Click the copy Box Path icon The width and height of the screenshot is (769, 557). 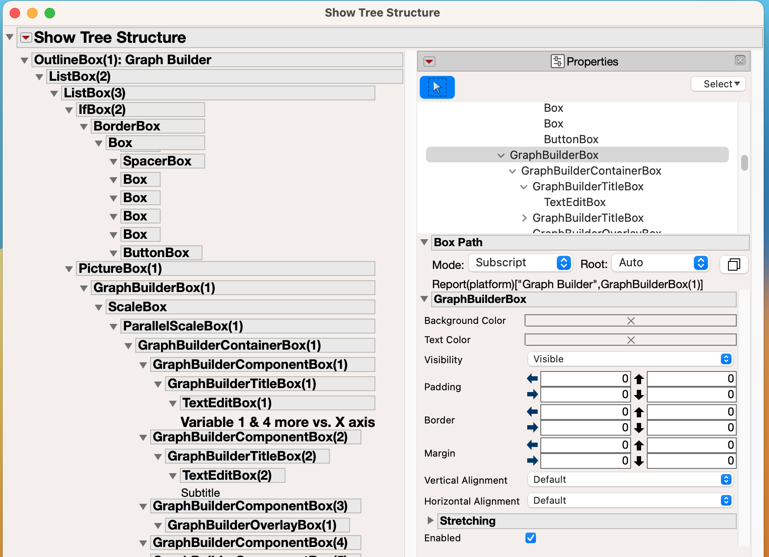click(x=734, y=265)
